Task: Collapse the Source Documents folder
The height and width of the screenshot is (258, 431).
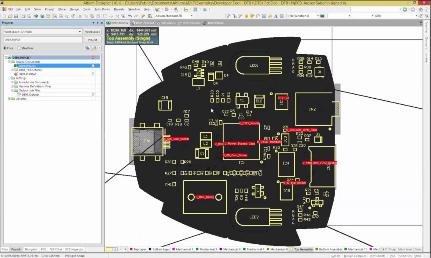Action: (9, 62)
